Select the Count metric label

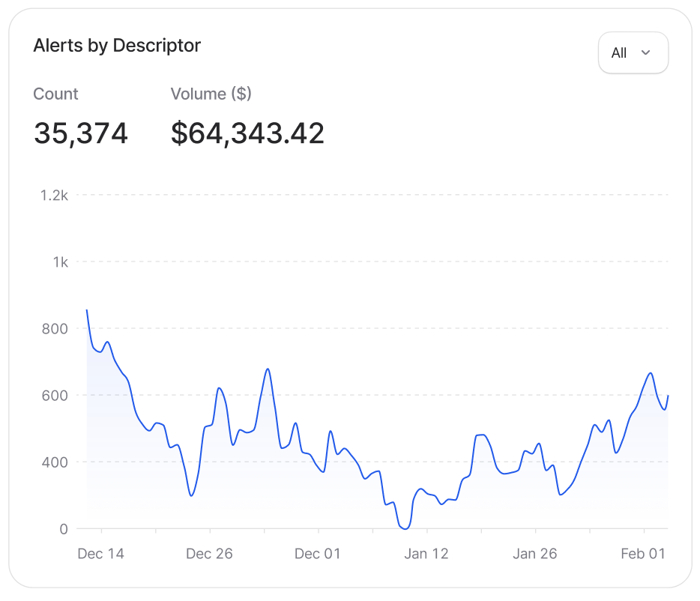[x=55, y=94]
